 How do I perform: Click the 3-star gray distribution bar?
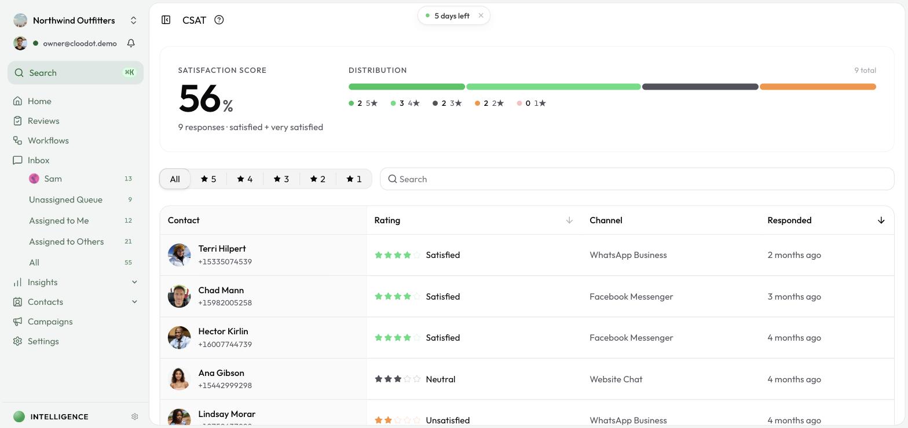click(x=700, y=87)
